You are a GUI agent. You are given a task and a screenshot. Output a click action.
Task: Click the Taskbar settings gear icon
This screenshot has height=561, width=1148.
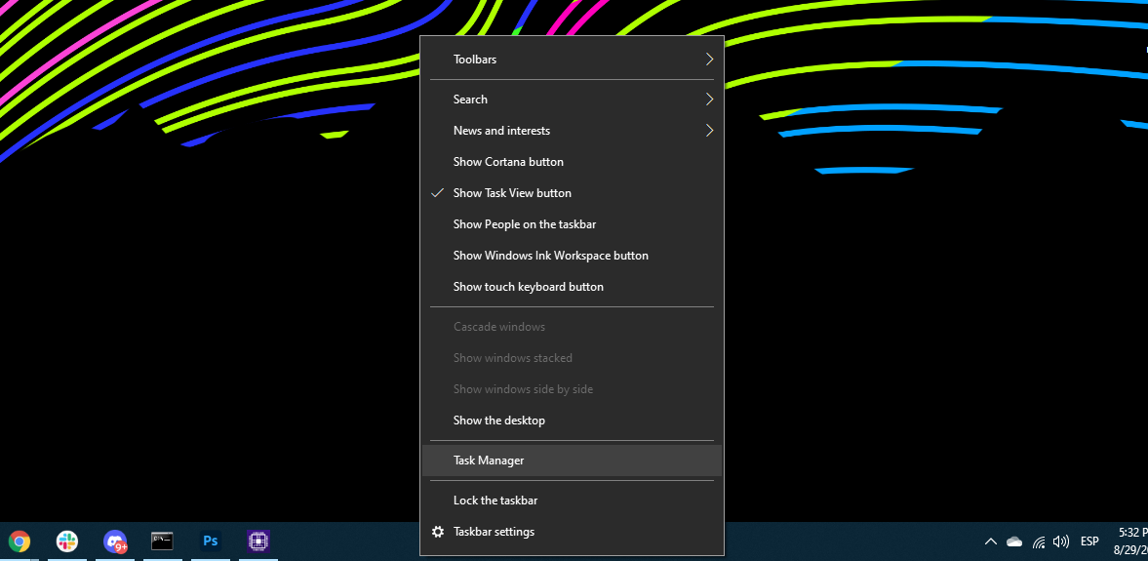pos(438,532)
